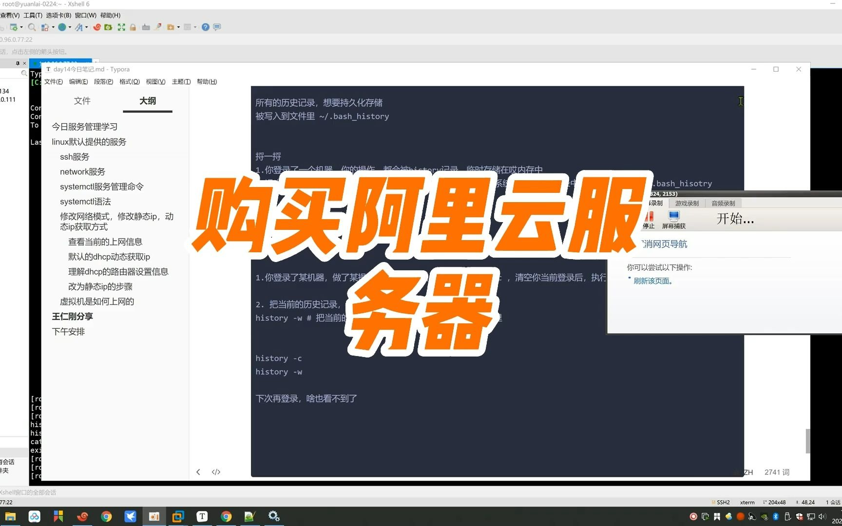Viewport: 842px width, 526px height.
Task: Open Typora 格式(O) menu
Action: (x=130, y=82)
